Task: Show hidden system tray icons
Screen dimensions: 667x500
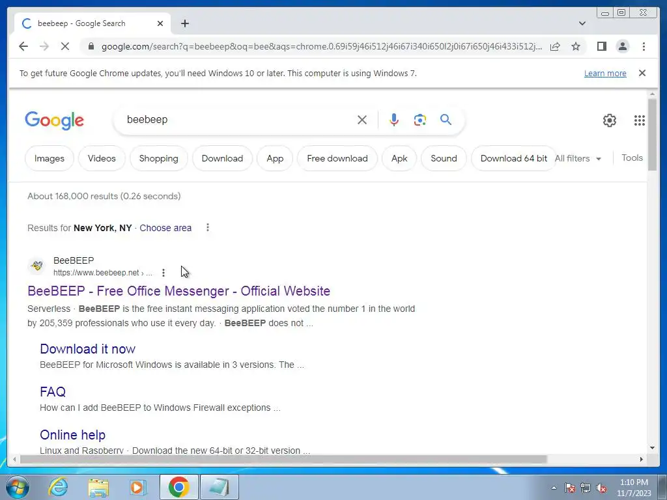Action: [x=554, y=488]
